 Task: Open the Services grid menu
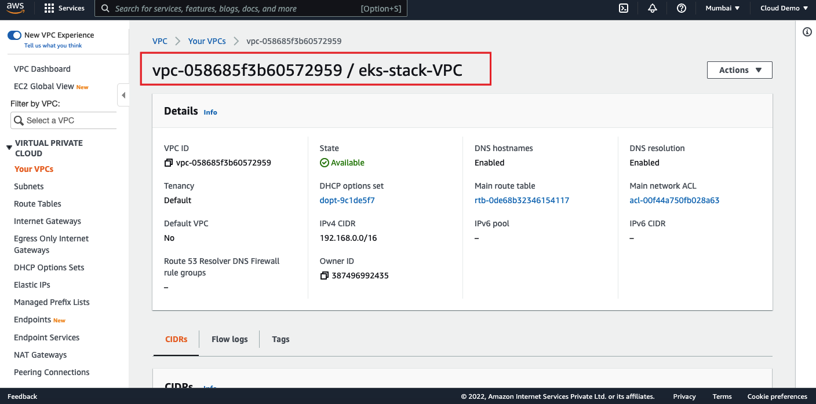[49, 8]
